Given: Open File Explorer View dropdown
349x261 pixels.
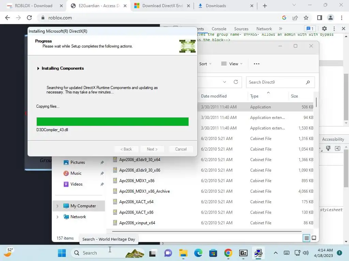Looking at the screenshot, I should [x=232, y=64].
